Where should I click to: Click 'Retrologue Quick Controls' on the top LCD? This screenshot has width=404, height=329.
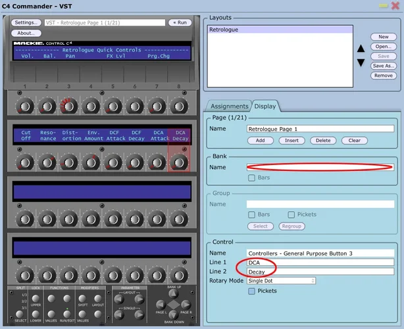click(101, 50)
